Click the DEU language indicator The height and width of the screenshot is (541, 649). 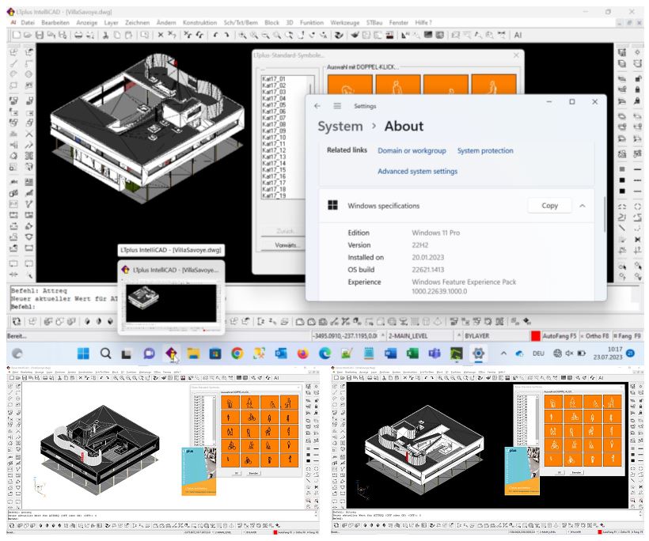point(538,354)
